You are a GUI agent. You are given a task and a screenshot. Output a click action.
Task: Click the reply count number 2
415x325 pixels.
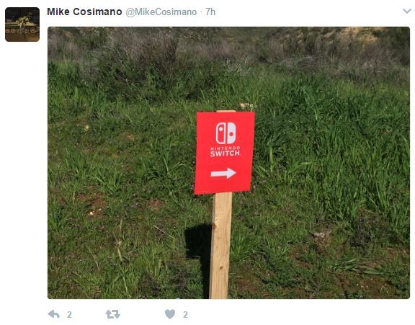(x=69, y=315)
